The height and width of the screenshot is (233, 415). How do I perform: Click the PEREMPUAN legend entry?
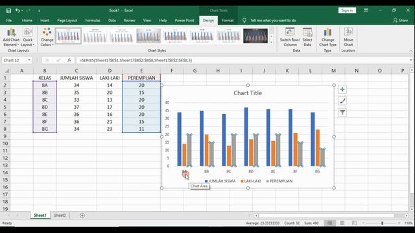pos(279,181)
